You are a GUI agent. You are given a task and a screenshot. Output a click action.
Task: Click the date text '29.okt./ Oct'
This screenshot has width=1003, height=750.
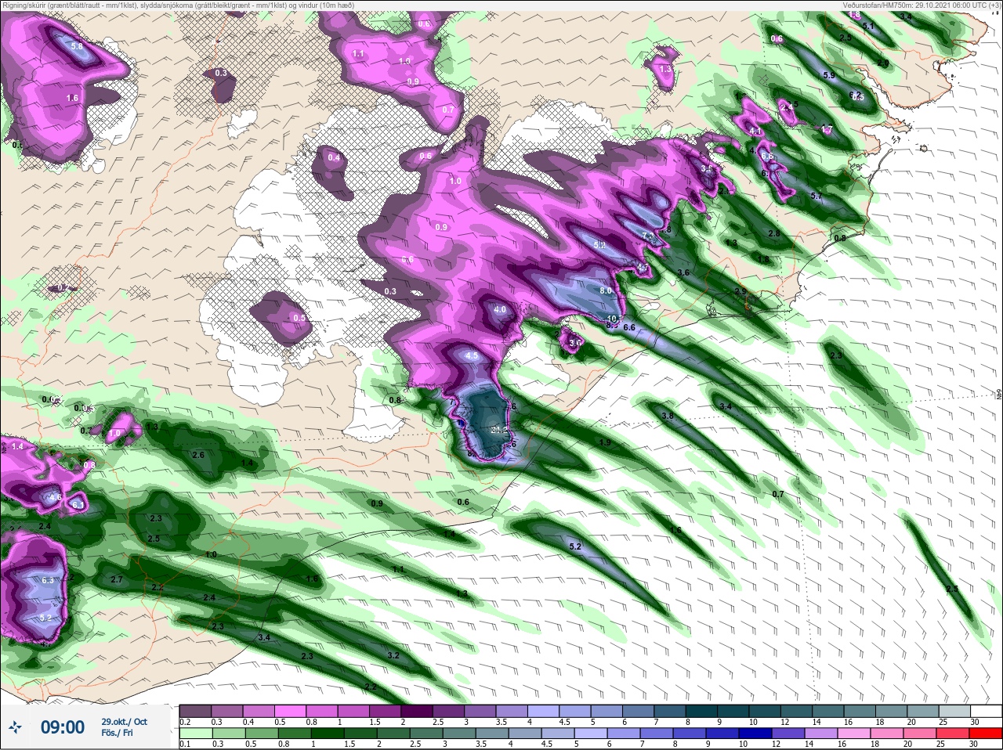[124, 722]
